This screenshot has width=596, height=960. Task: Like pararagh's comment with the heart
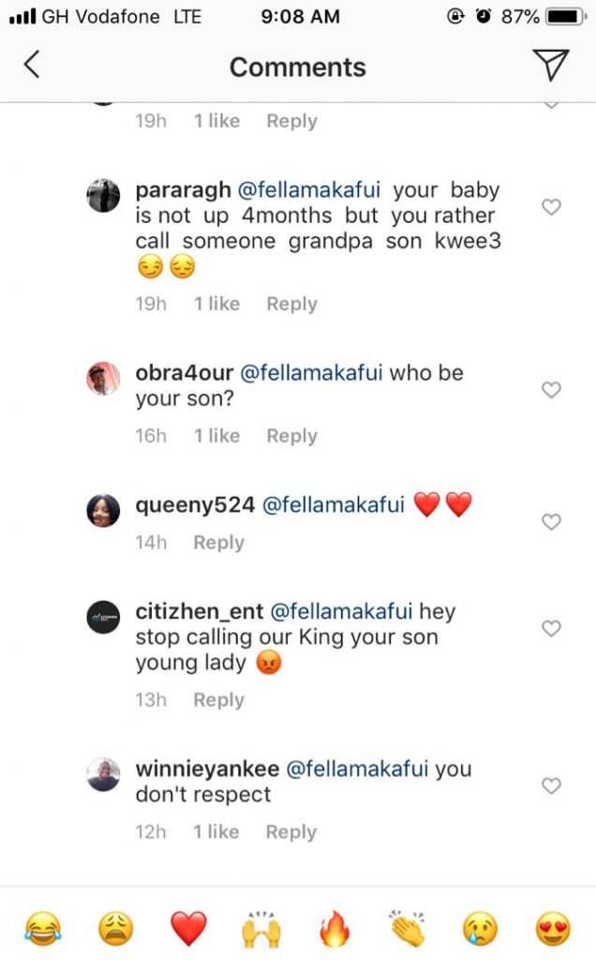pos(552,207)
